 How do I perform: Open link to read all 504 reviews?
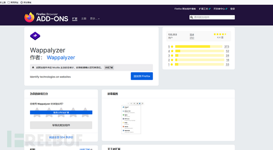tap(61, 137)
